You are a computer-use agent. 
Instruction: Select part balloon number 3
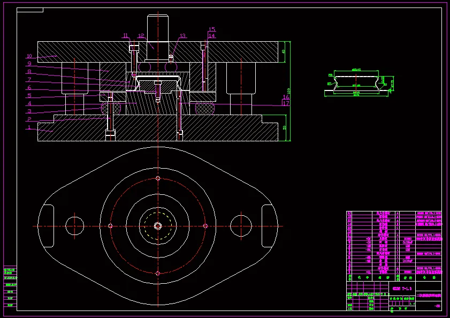coord(29,111)
